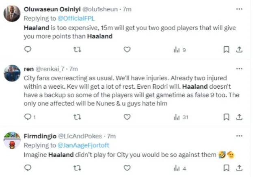Open Oluwaseun Osiniyi's profile picture
253x177 pixels.
12,14
